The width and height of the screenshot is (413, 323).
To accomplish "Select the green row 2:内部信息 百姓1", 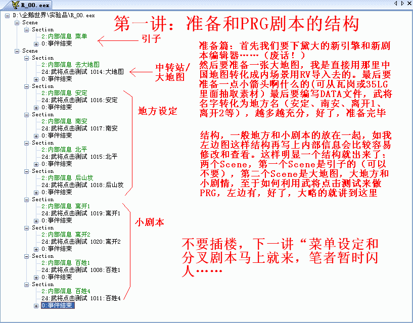I will pos(66,263).
